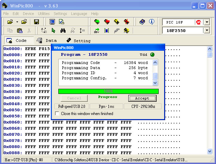
Task: Click the reload file folder icon
Action: coord(24,22)
